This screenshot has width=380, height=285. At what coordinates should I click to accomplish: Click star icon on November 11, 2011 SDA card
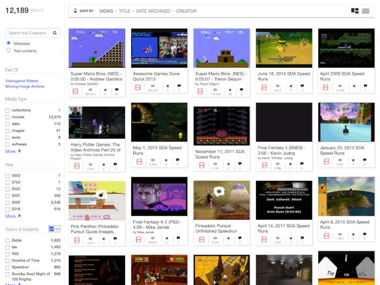[x=229, y=164]
